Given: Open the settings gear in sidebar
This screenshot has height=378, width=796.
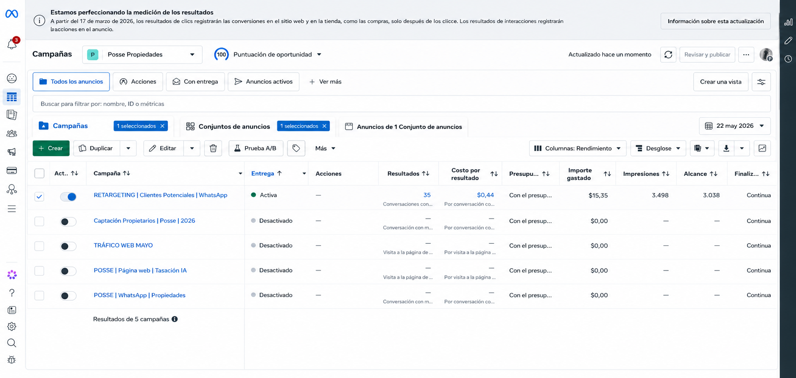Looking at the screenshot, I should pos(12,326).
